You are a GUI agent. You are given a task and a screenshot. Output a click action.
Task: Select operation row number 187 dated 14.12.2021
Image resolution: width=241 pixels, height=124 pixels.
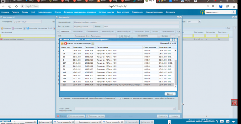click(x=117, y=63)
